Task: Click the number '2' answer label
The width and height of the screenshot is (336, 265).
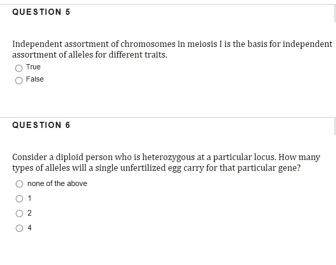Action: 30,213
